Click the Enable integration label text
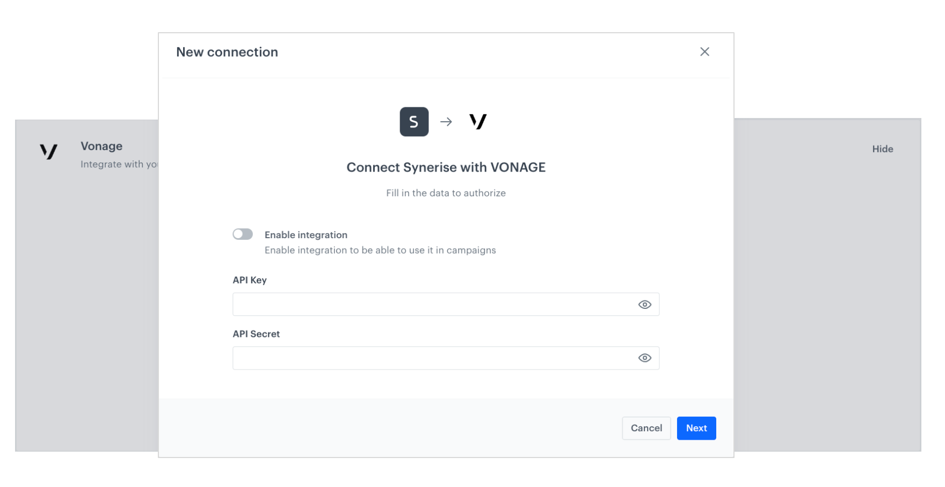The image size is (945, 487). click(306, 234)
